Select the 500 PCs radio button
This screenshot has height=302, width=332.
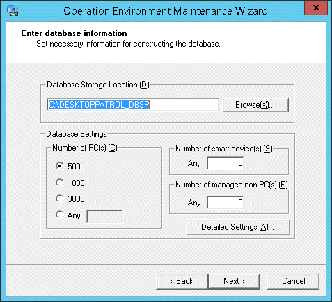(x=60, y=166)
